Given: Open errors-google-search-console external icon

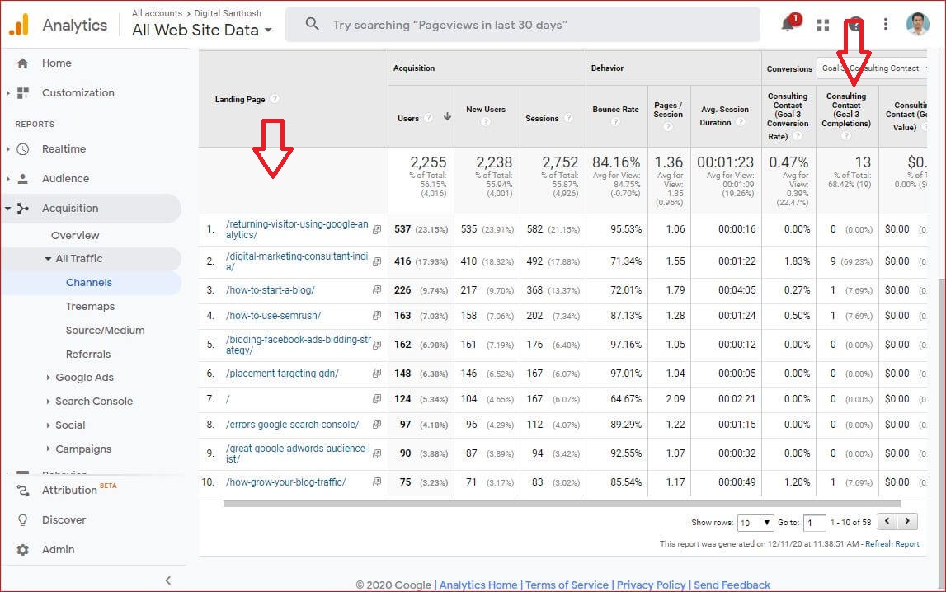Looking at the screenshot, I should coord(377,425).
